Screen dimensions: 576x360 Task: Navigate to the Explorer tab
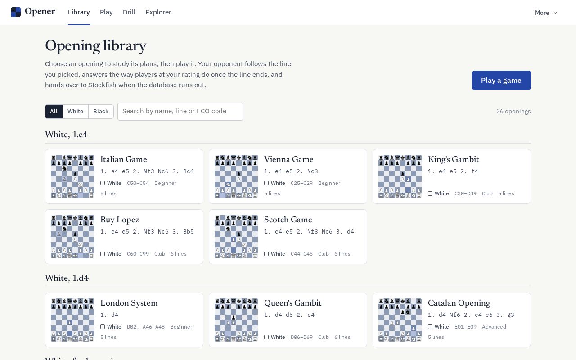(158, 12)
